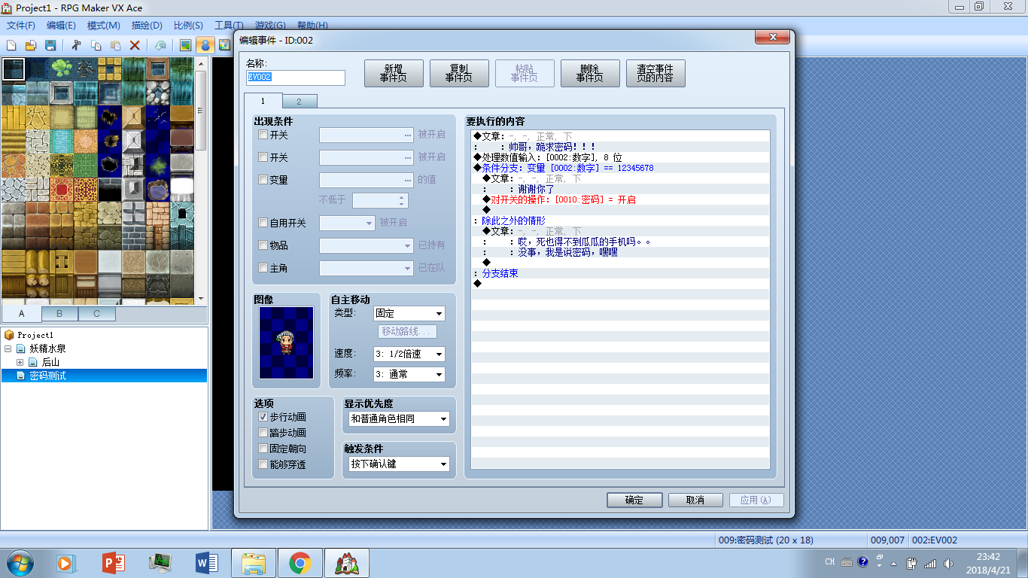Switch to tileset tab B
This screenshot has height=578, width=1028.
pyautogui.click(x=59, y=313)
